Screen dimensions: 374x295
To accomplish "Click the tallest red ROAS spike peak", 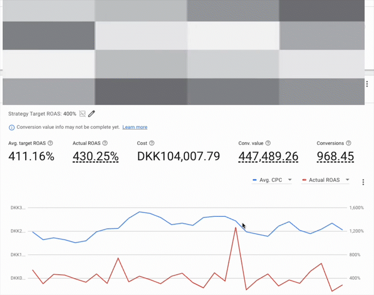I will click(235, 227).
